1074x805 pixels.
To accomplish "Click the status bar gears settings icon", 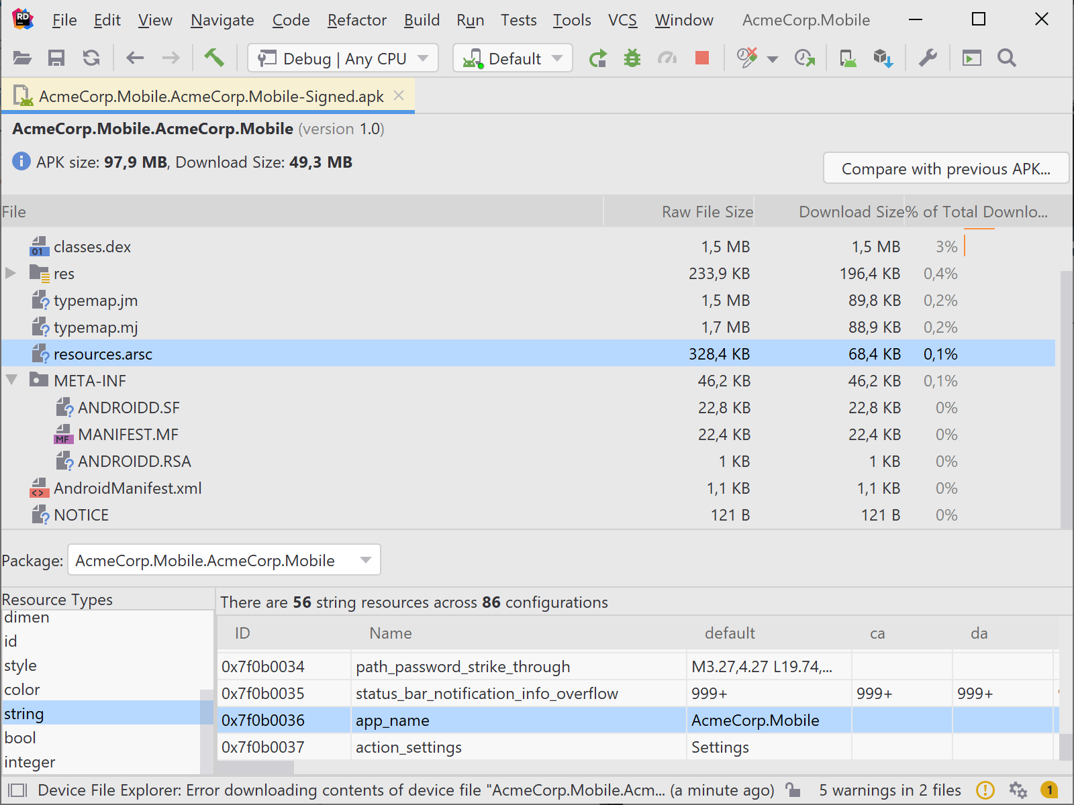I will click(x=1018, y=790).
